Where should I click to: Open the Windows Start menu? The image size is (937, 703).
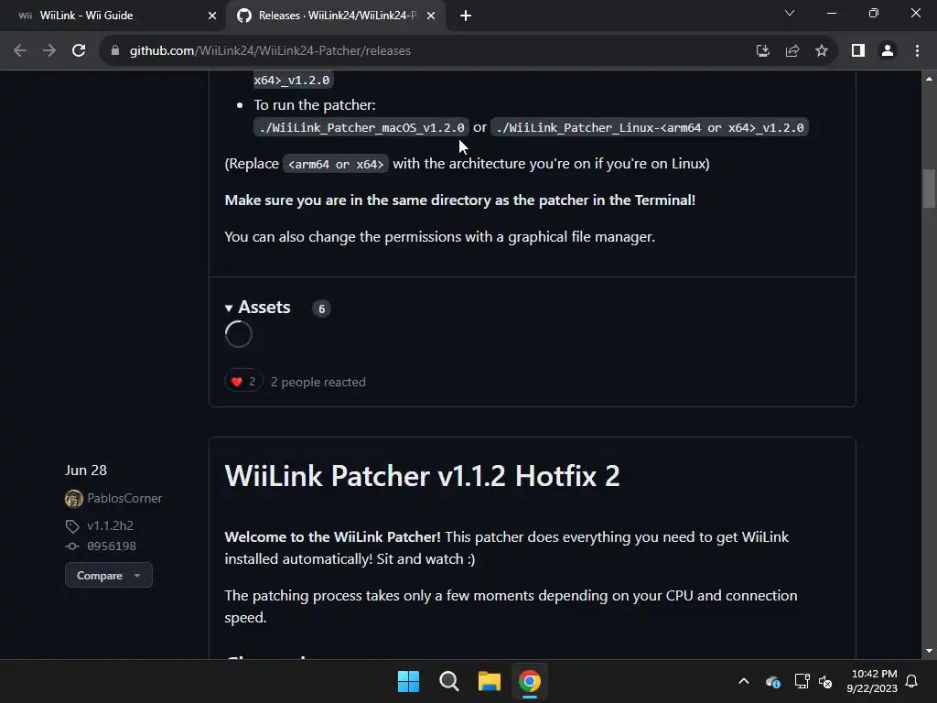pos(409,681)
